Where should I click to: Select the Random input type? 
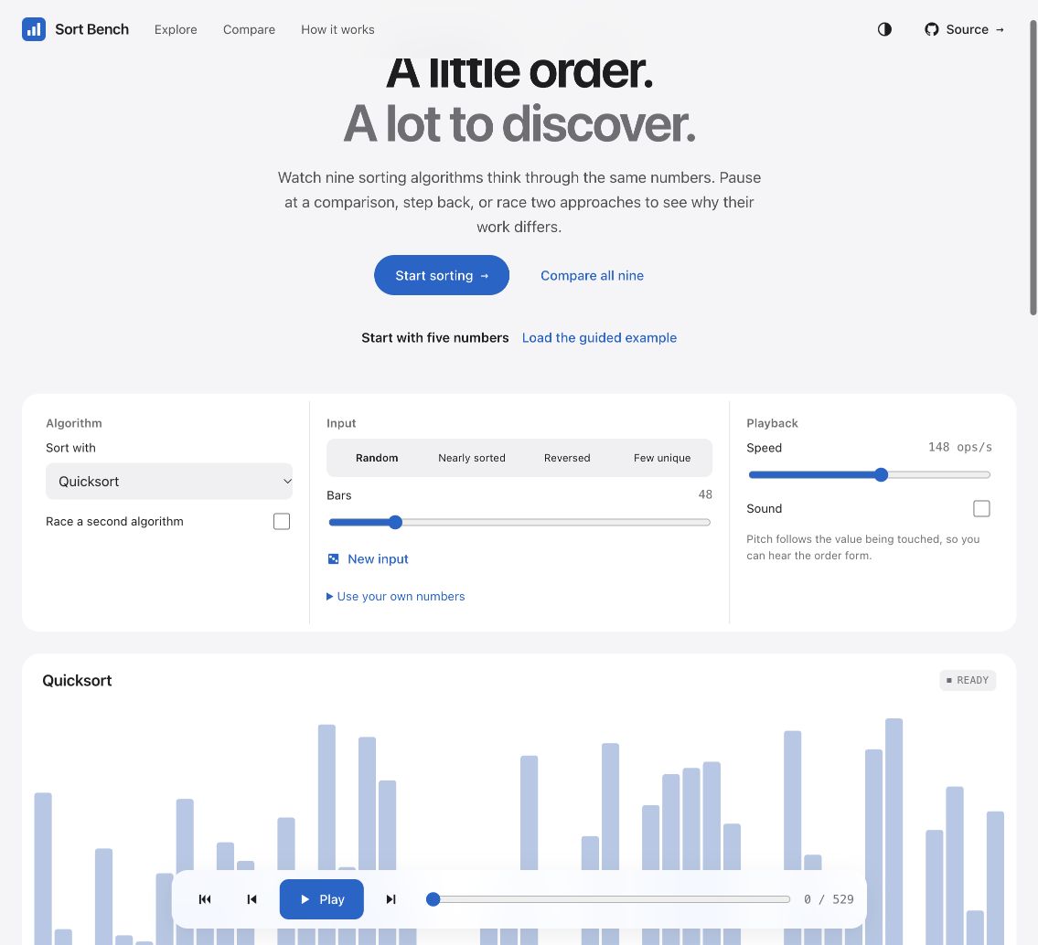tap(377, 458)
